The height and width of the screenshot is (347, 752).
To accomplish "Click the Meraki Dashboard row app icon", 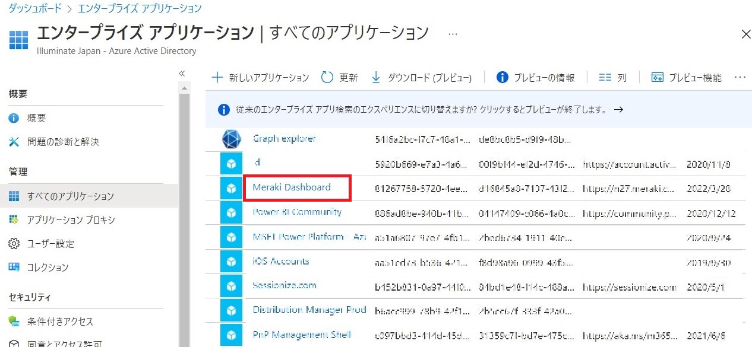I will [x=231, y=188].
